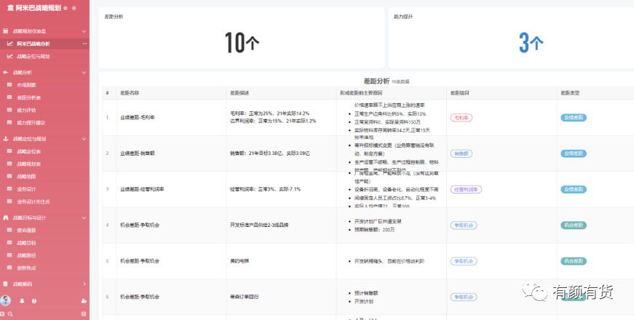Screen dimensions: 634x320
Task: Click the user avatar in sidebar
Action: point(6,300)
